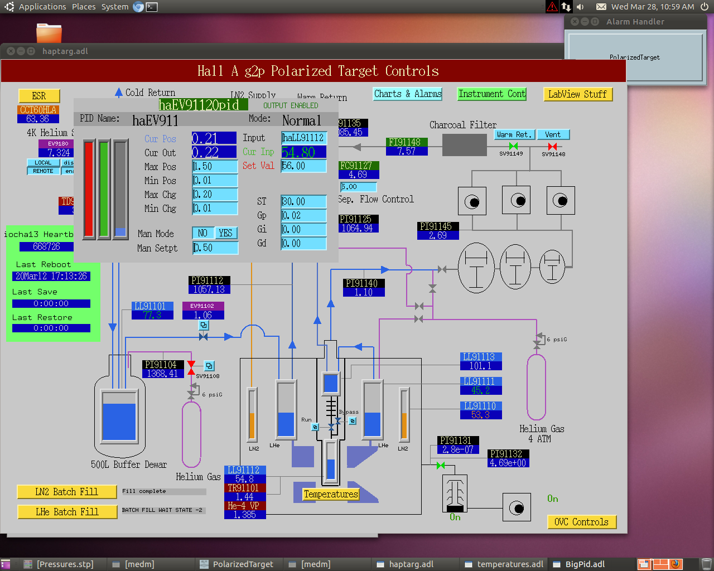
Task: Click the Min Pos input field
Action: tap(215, 180)
